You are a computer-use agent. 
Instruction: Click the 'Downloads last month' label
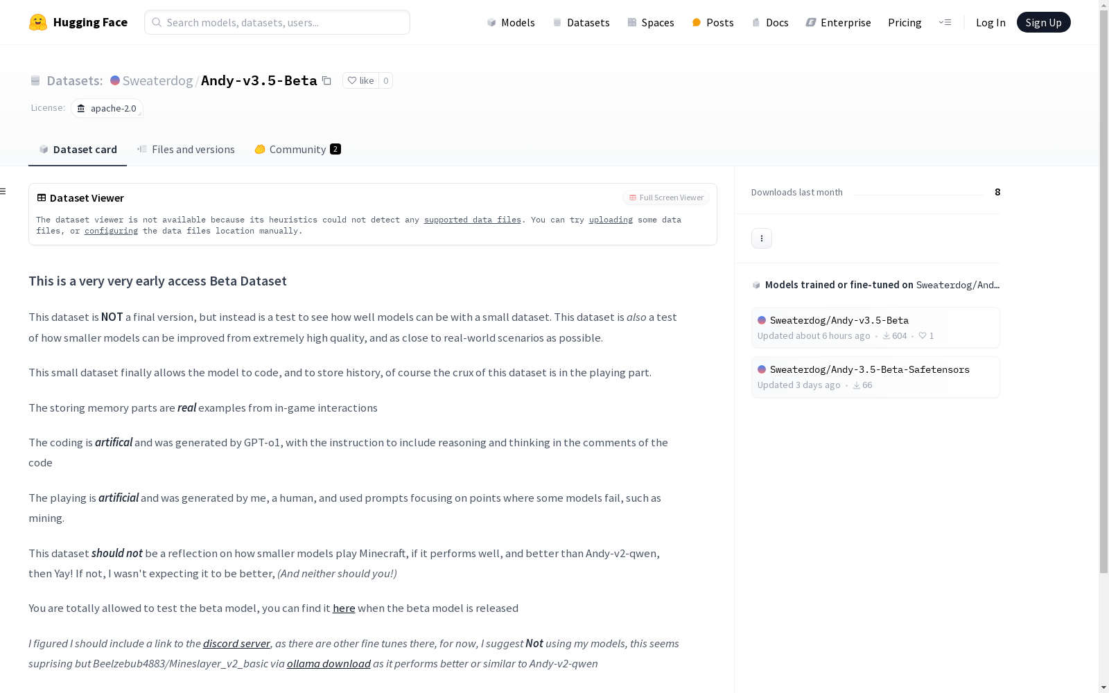(x=797, y=192)
